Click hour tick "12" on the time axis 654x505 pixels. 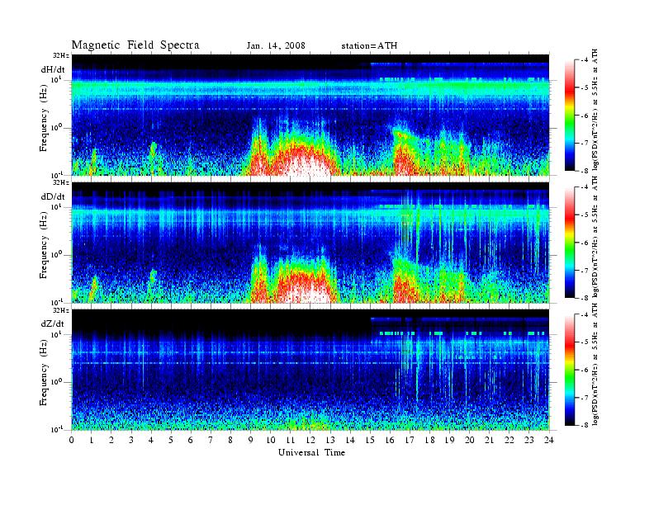[310, 440]
